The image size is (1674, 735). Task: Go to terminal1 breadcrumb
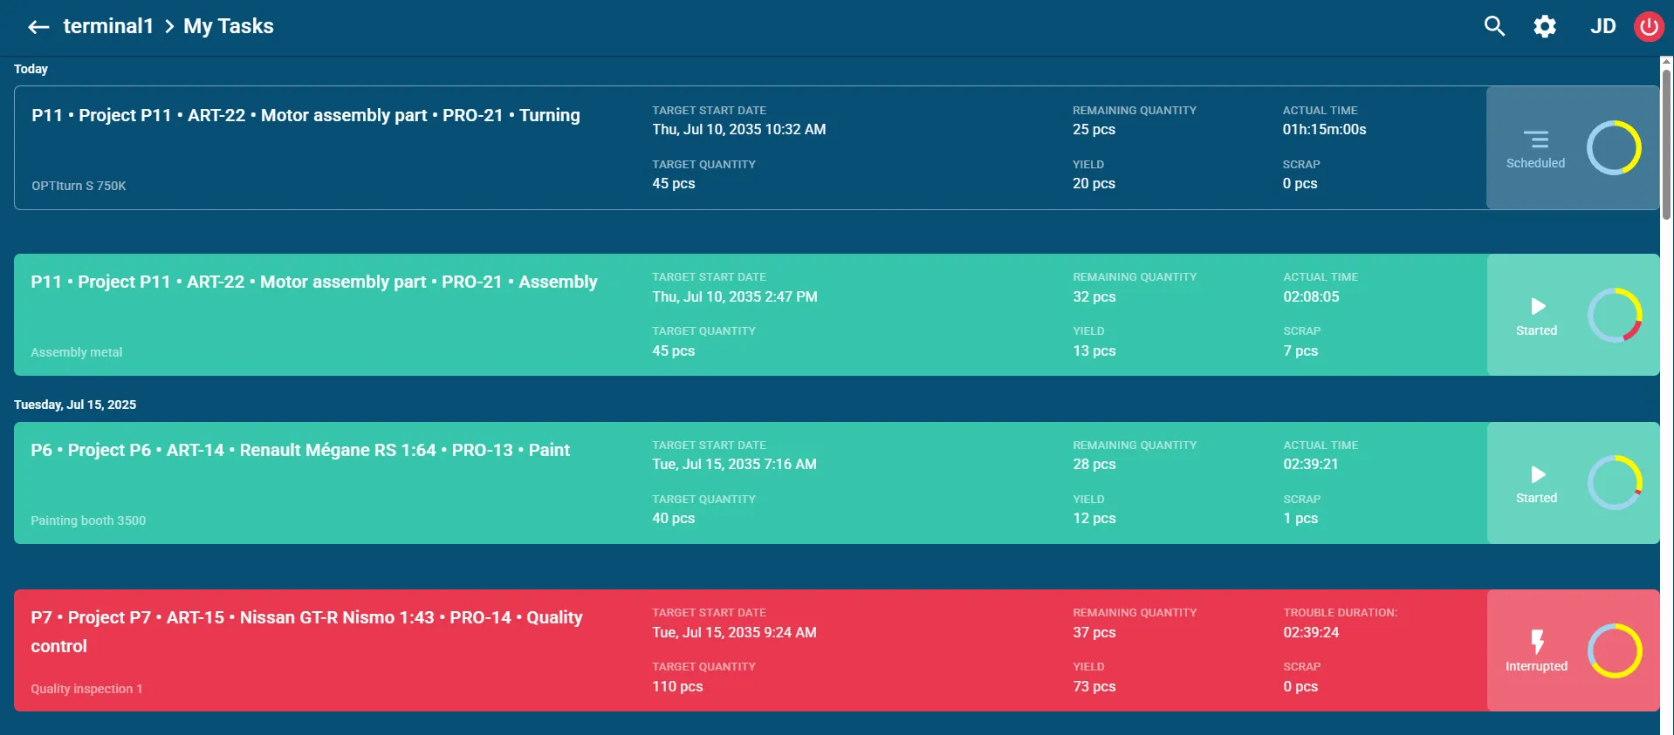(108, 26)
